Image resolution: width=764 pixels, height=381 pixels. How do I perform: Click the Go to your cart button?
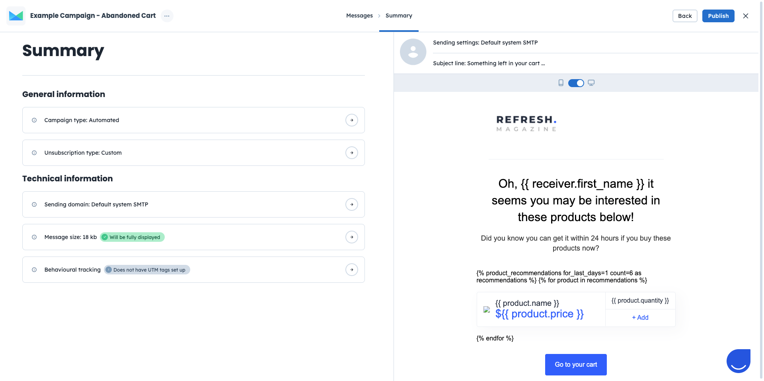click(575, 364)
